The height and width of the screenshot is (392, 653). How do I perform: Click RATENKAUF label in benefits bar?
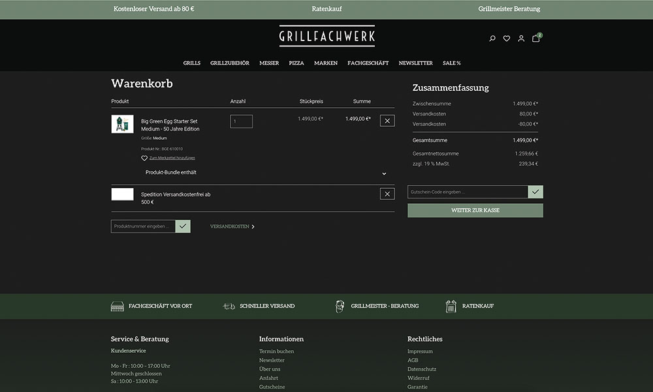pos(478,306)
